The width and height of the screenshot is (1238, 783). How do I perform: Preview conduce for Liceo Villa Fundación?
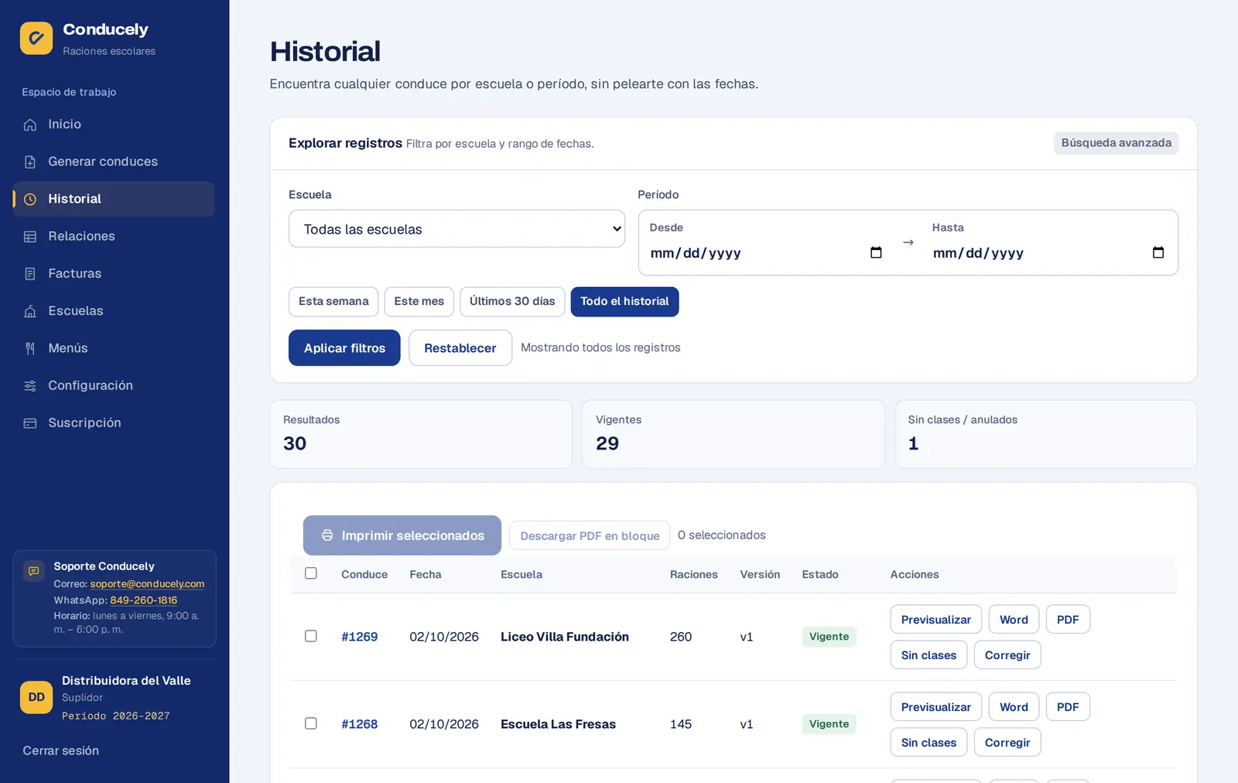click(x=936, y=620)
